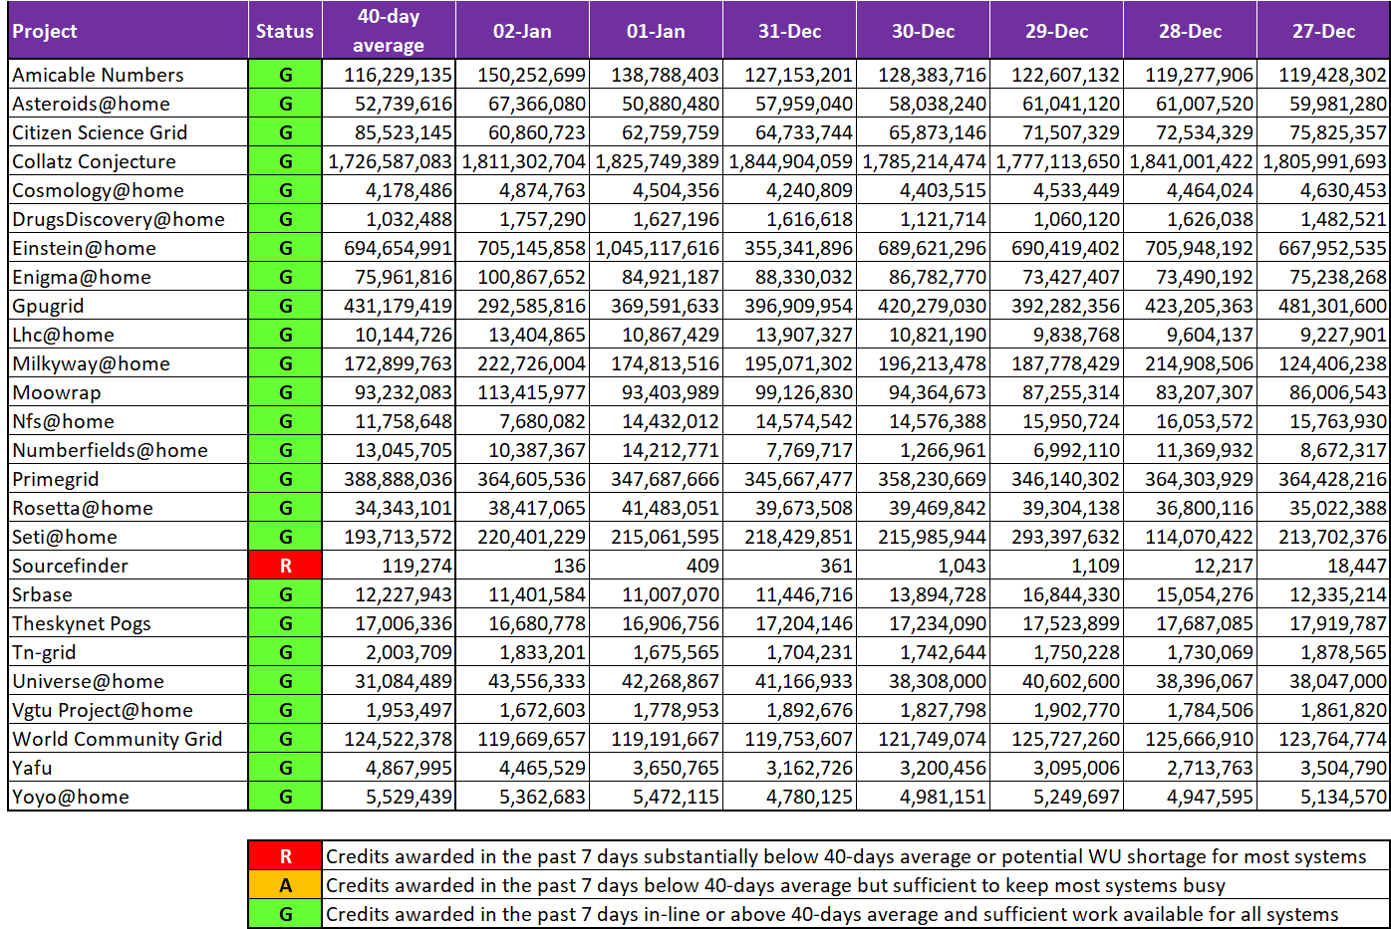
Task: Select the cell with value 222,726,004
Action: 522,363
